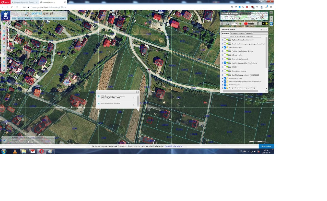Check the Adresy i ulice layer
This screenshot has width=327, height=201.
pos(225,55)
